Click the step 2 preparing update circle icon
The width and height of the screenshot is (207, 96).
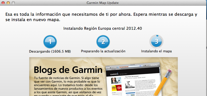pyautogui.click(x=103, y=42)
